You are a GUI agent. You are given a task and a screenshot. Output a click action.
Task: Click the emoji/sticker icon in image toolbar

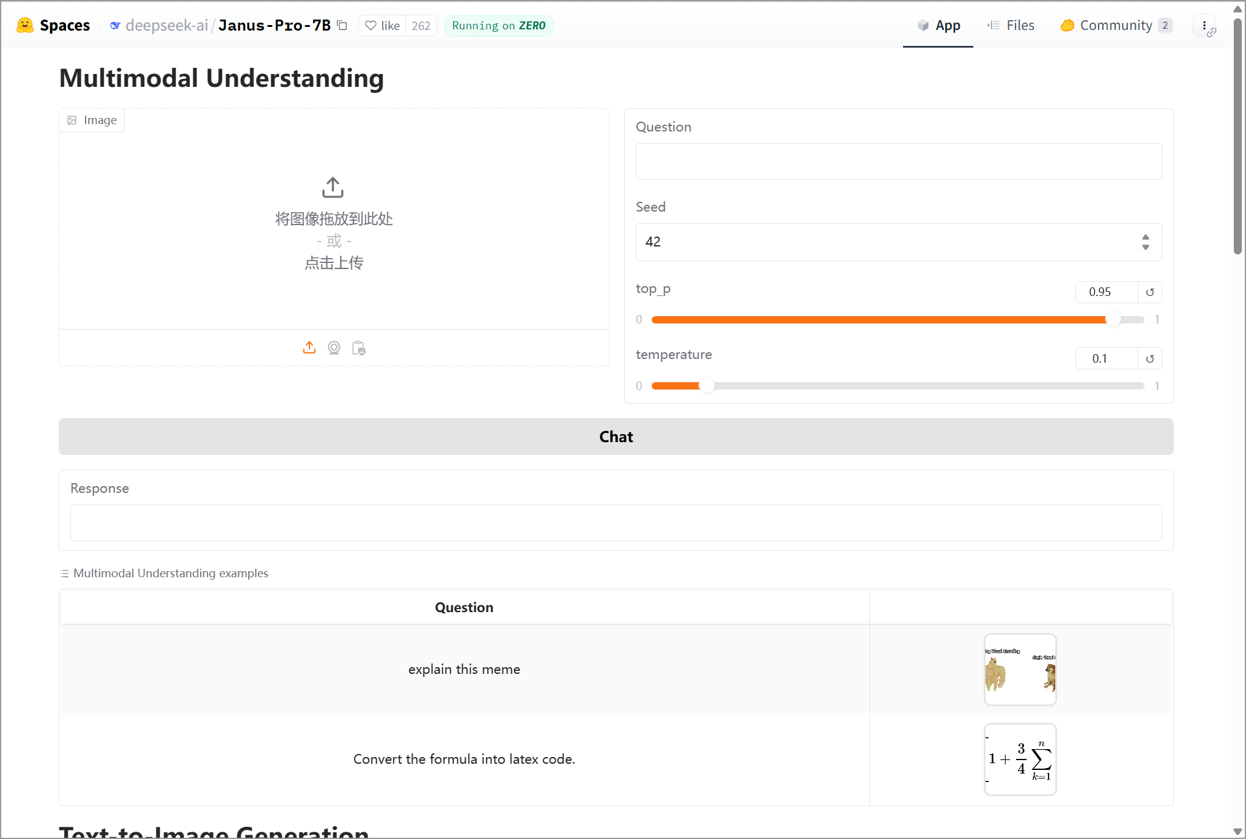[x=334, y=349]
